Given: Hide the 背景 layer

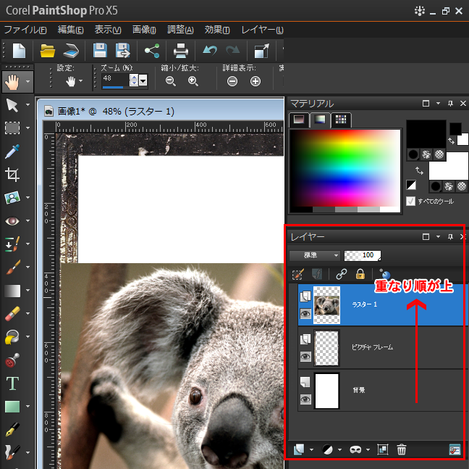Looking at the screenshot, I should [305, 399].
